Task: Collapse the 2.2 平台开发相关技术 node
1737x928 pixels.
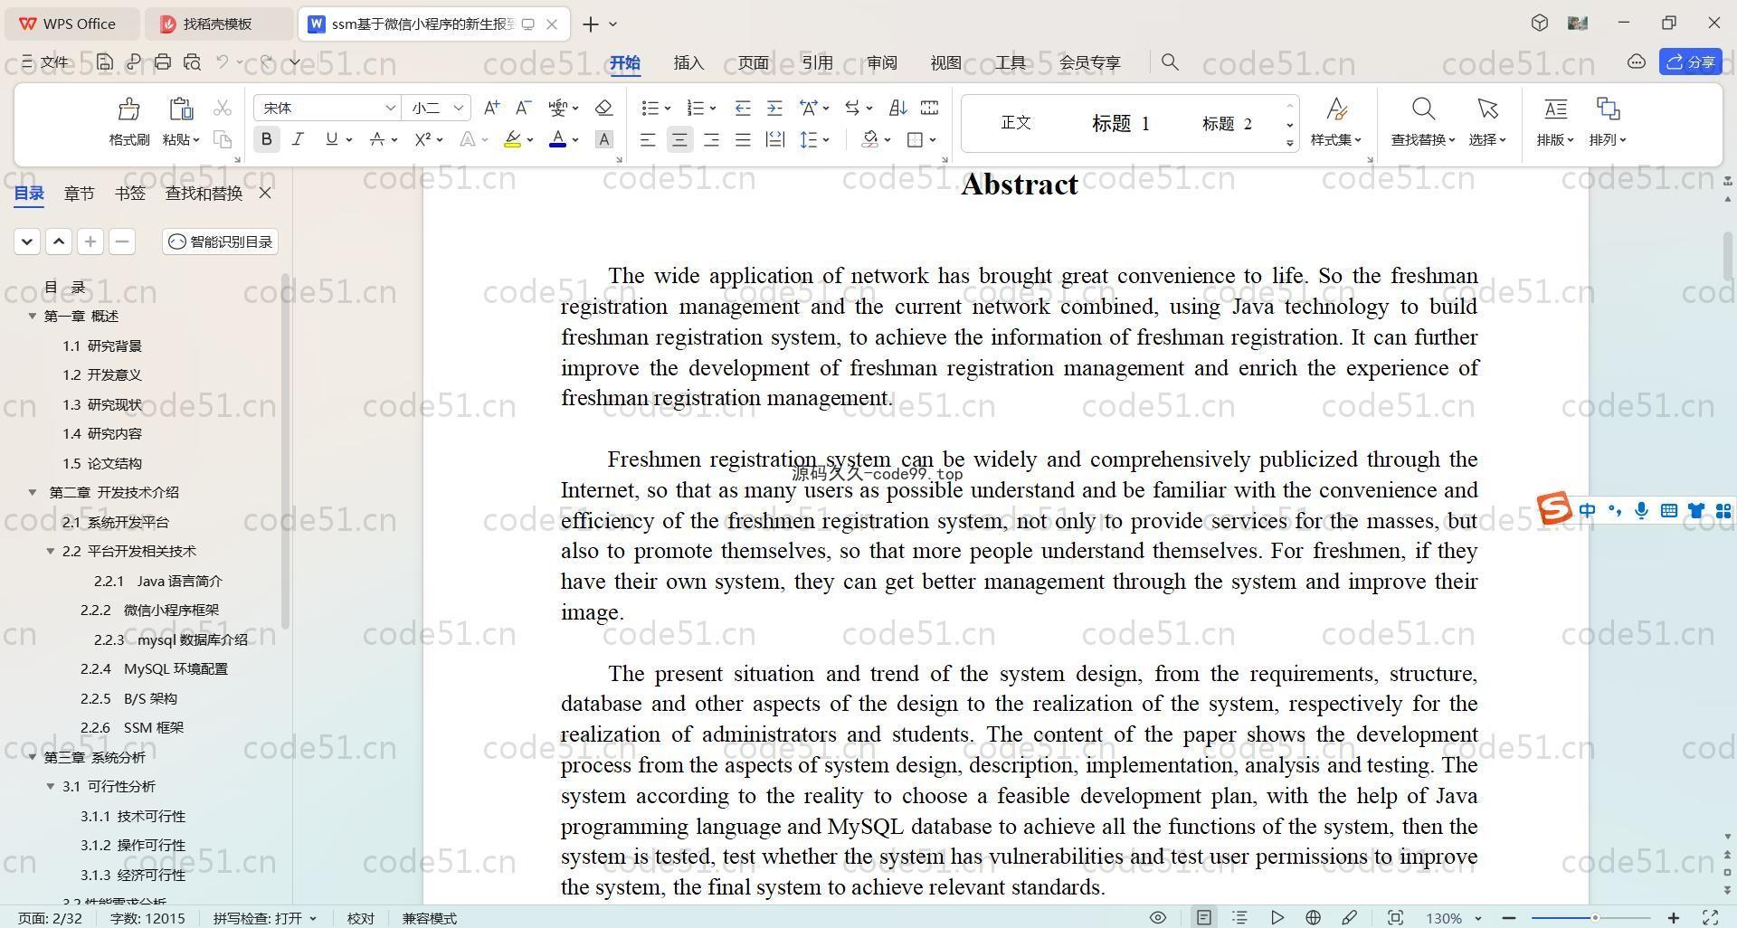Action: point(51,551)
